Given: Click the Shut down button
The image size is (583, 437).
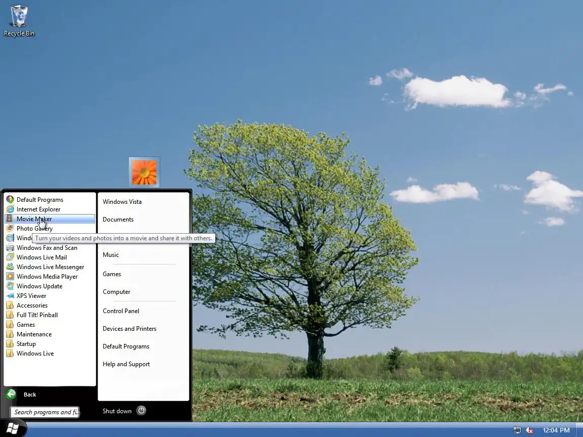Looking at the screenshot, I should (117, 411).
